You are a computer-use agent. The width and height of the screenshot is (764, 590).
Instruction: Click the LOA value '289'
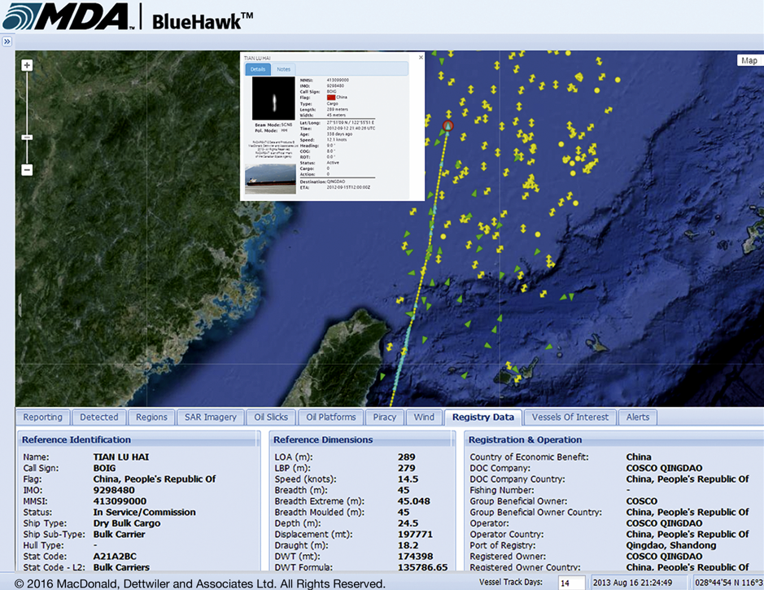click(406, 457)
